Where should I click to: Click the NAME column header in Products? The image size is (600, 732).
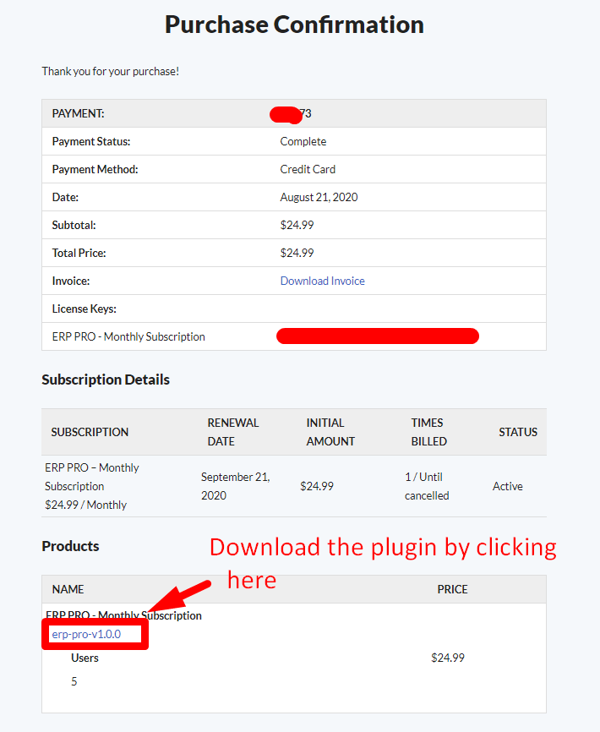(68, 589)
